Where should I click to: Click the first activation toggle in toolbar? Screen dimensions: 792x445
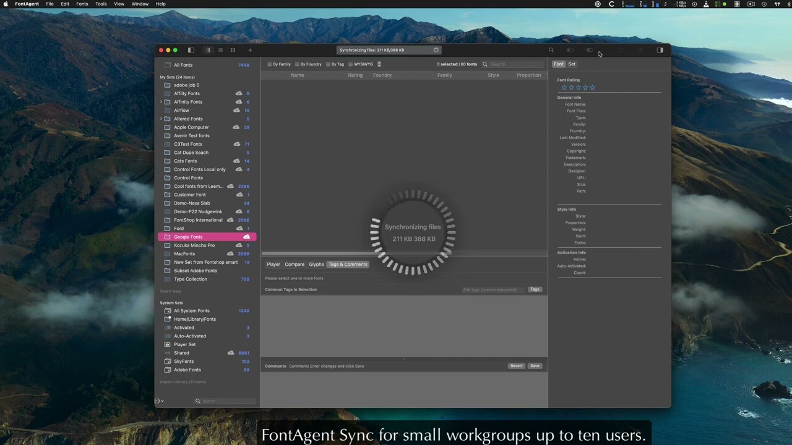[570, 50]
